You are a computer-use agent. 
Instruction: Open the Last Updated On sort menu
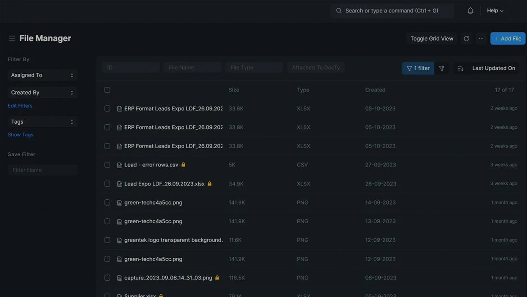pos(493,68)
